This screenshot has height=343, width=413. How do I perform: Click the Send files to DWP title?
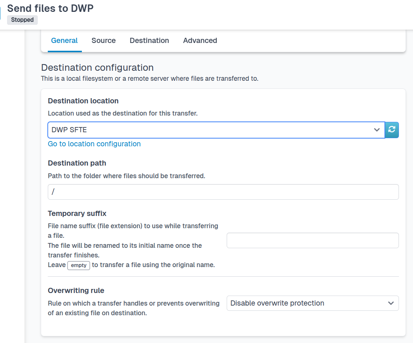pos(50,8)
